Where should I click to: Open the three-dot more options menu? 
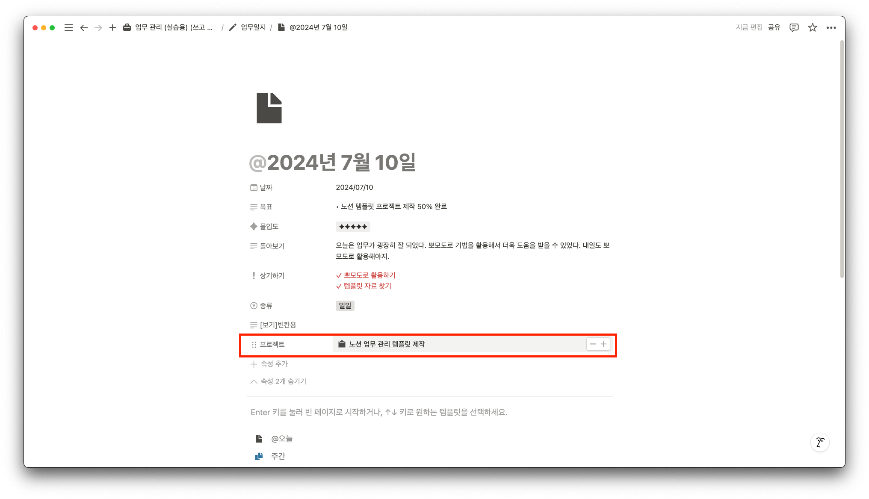(831, 28)
